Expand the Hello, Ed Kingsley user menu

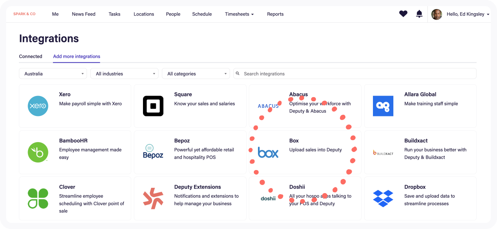(x=468, y=14)
